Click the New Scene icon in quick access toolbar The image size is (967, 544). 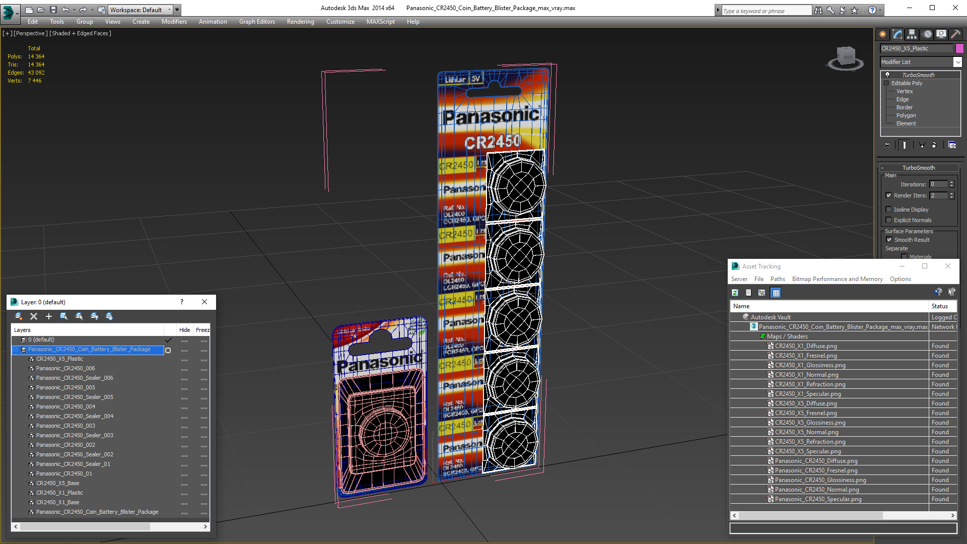pyautogui.click(x=29, y=10)
